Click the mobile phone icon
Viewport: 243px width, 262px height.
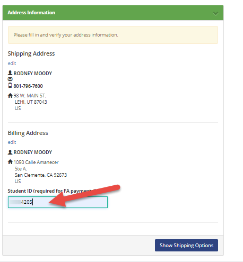(10, 85)
